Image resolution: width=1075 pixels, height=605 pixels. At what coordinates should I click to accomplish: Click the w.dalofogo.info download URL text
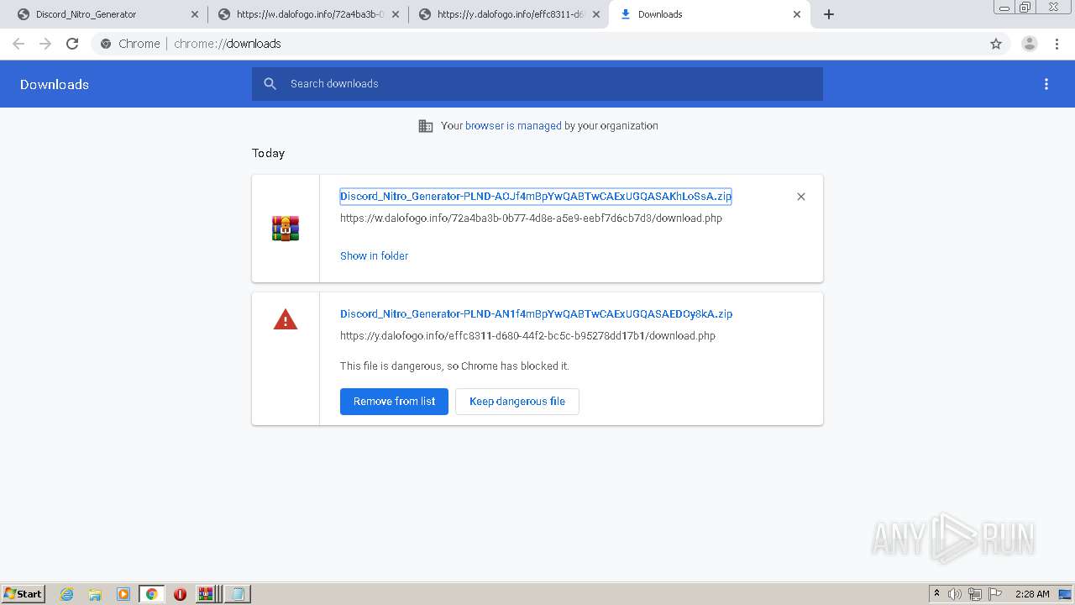531,218
